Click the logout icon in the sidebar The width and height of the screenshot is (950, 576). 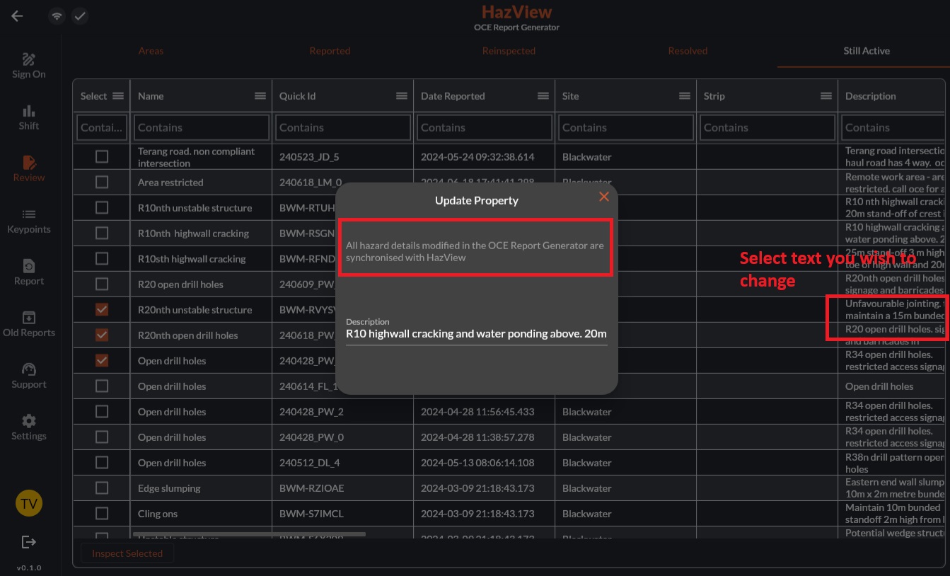click(29, 542)
